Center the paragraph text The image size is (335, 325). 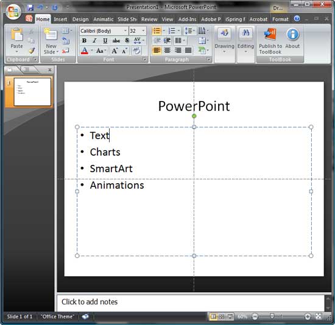click(167, 51)
